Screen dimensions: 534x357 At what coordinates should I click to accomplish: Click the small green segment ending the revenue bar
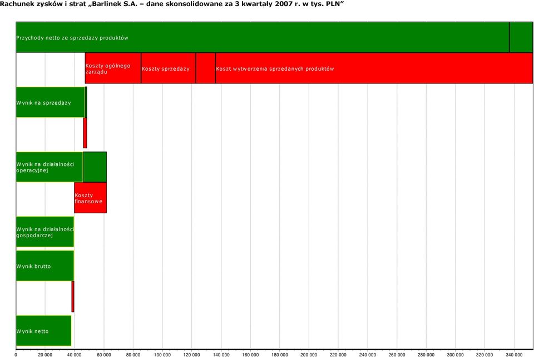coord(521,37)
